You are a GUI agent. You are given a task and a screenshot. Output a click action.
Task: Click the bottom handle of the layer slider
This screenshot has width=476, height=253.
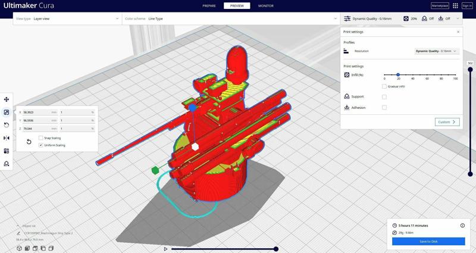(470, 174)
